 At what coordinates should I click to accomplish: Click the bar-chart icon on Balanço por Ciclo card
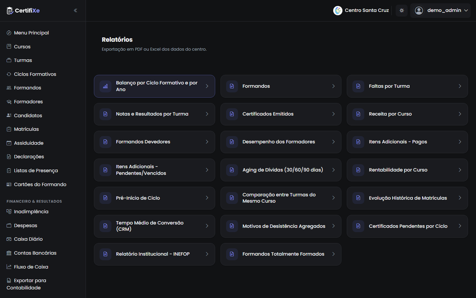click(106, 86)
